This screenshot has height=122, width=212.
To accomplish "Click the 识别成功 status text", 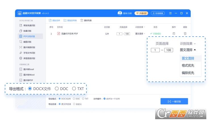I will click(155, 33).
